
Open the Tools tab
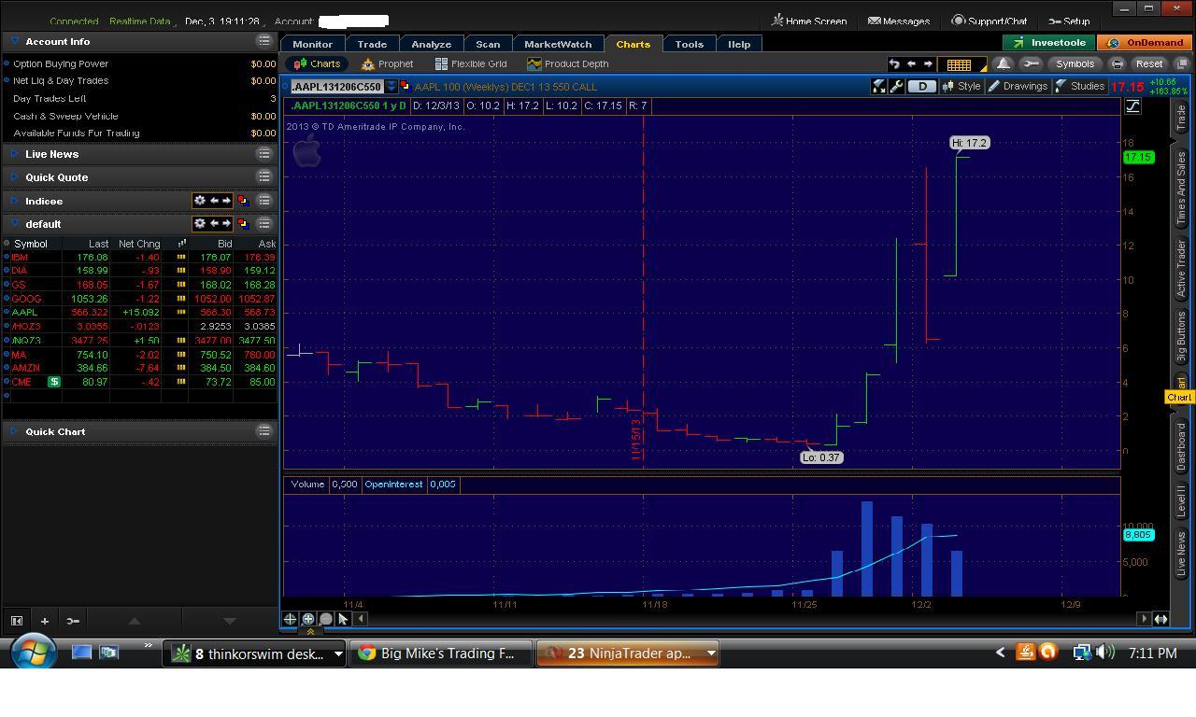click(x=690, y=44)
